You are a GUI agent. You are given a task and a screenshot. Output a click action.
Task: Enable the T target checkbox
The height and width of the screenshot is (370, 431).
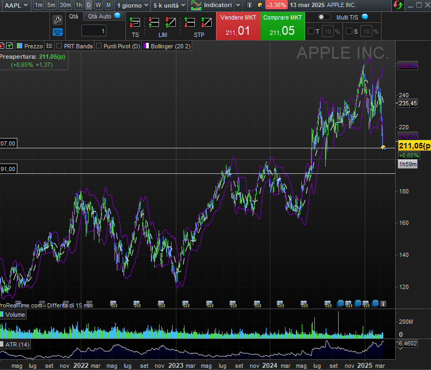(311, 31)
